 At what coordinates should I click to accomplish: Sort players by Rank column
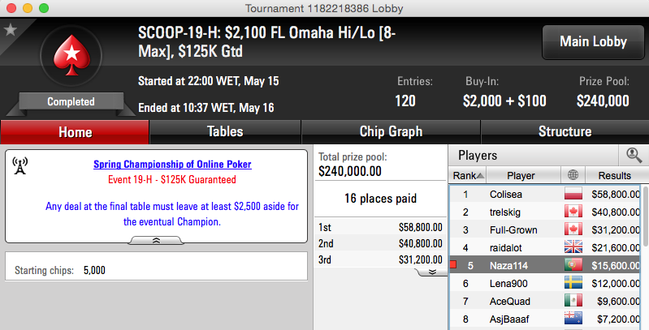pos(468,175)
